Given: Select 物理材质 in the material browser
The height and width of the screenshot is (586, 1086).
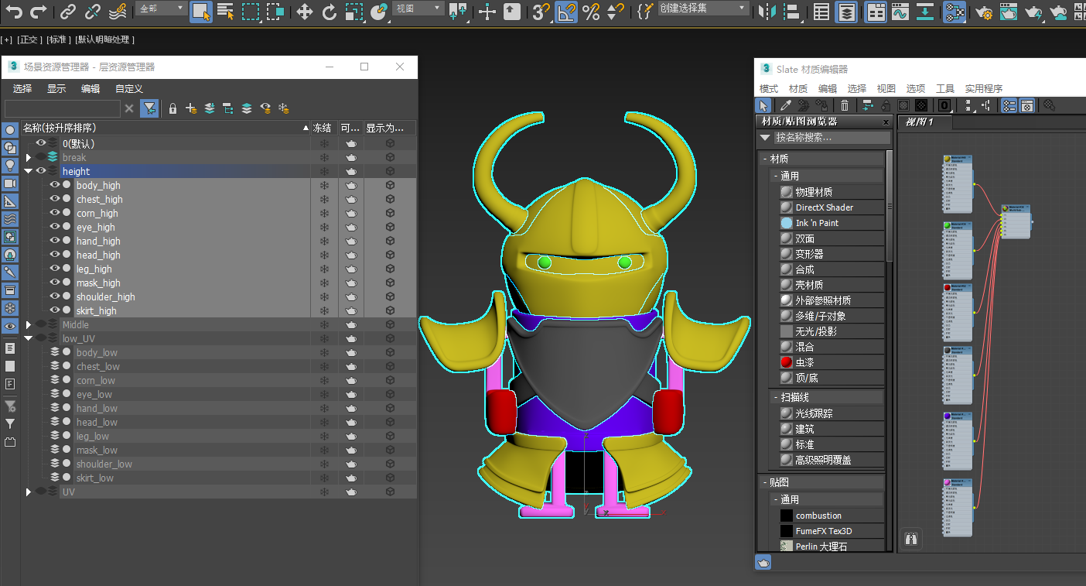Looking at the screenshot, I should 814,192.
